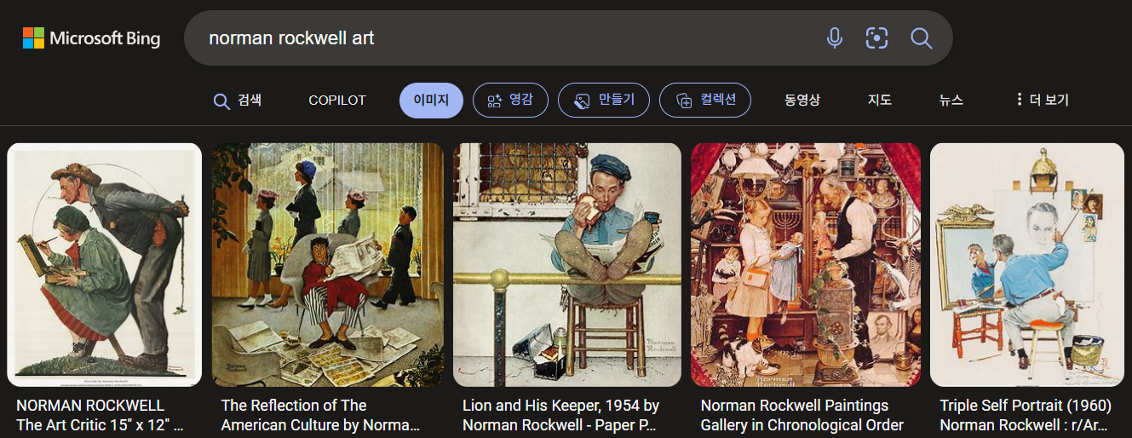Go to the 동영상 tab
This screenshot has height=438, width=1132.
(x=802, y=101)
